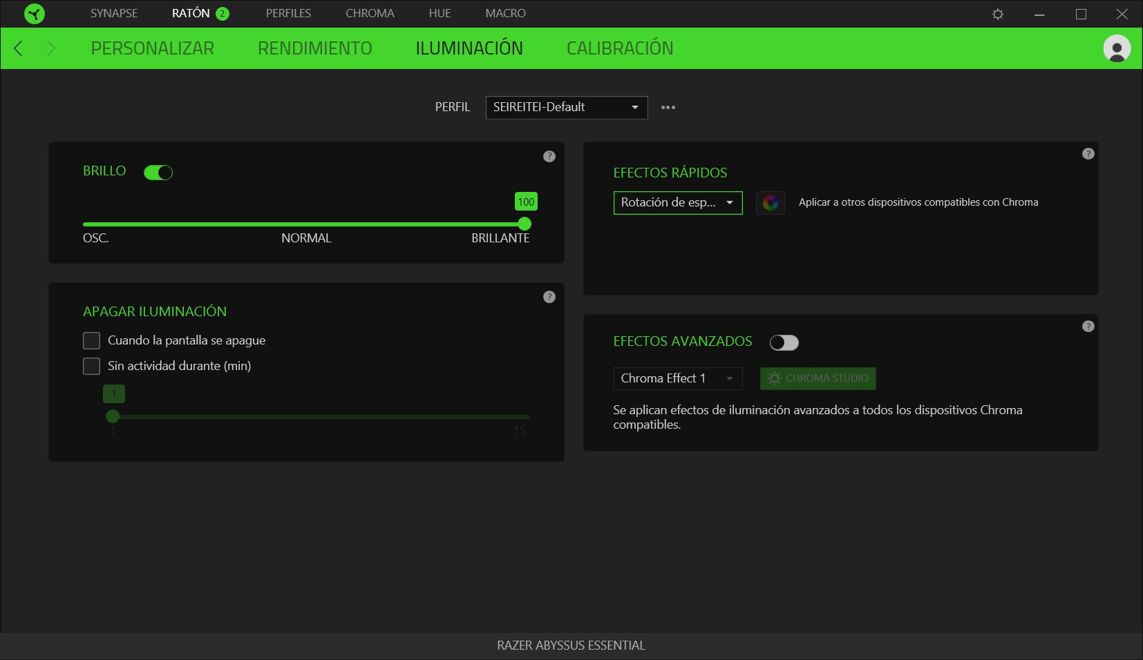This screenshot has height=660, width=1143.
Task: Open the settings gear icon
Action: [998, 14]
